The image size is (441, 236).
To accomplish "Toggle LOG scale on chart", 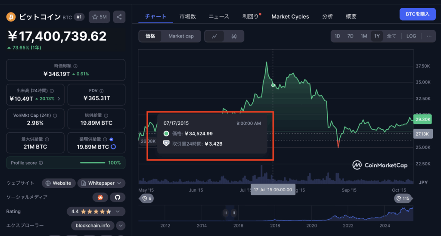I will pos(411,36).
